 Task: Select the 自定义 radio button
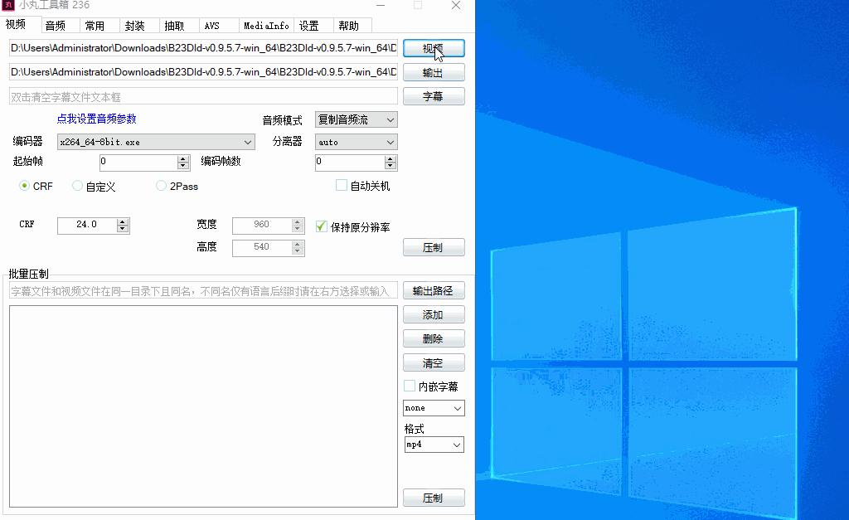coord(77,186)
